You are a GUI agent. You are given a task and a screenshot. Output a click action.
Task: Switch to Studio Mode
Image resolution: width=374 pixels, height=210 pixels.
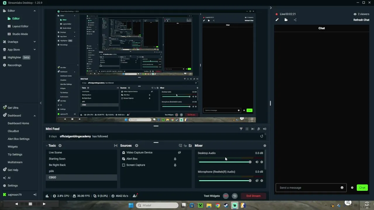click(20, 34)
